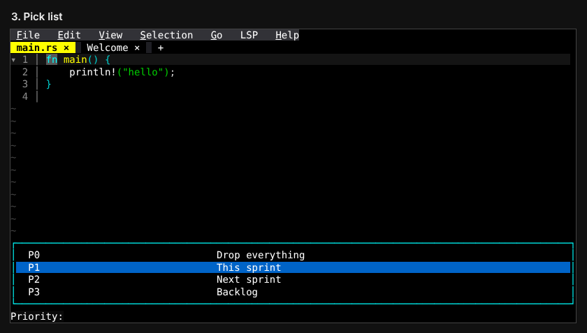The width and height of the screenshot is (587, 333).
Task: Open the Go menu
Action: click(x=217, y=35)
